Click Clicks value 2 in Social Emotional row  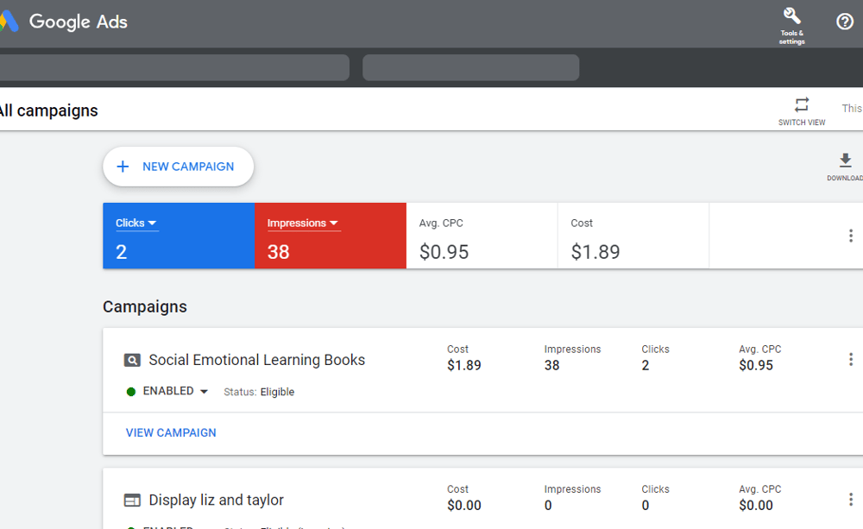[x=645, y=365]
